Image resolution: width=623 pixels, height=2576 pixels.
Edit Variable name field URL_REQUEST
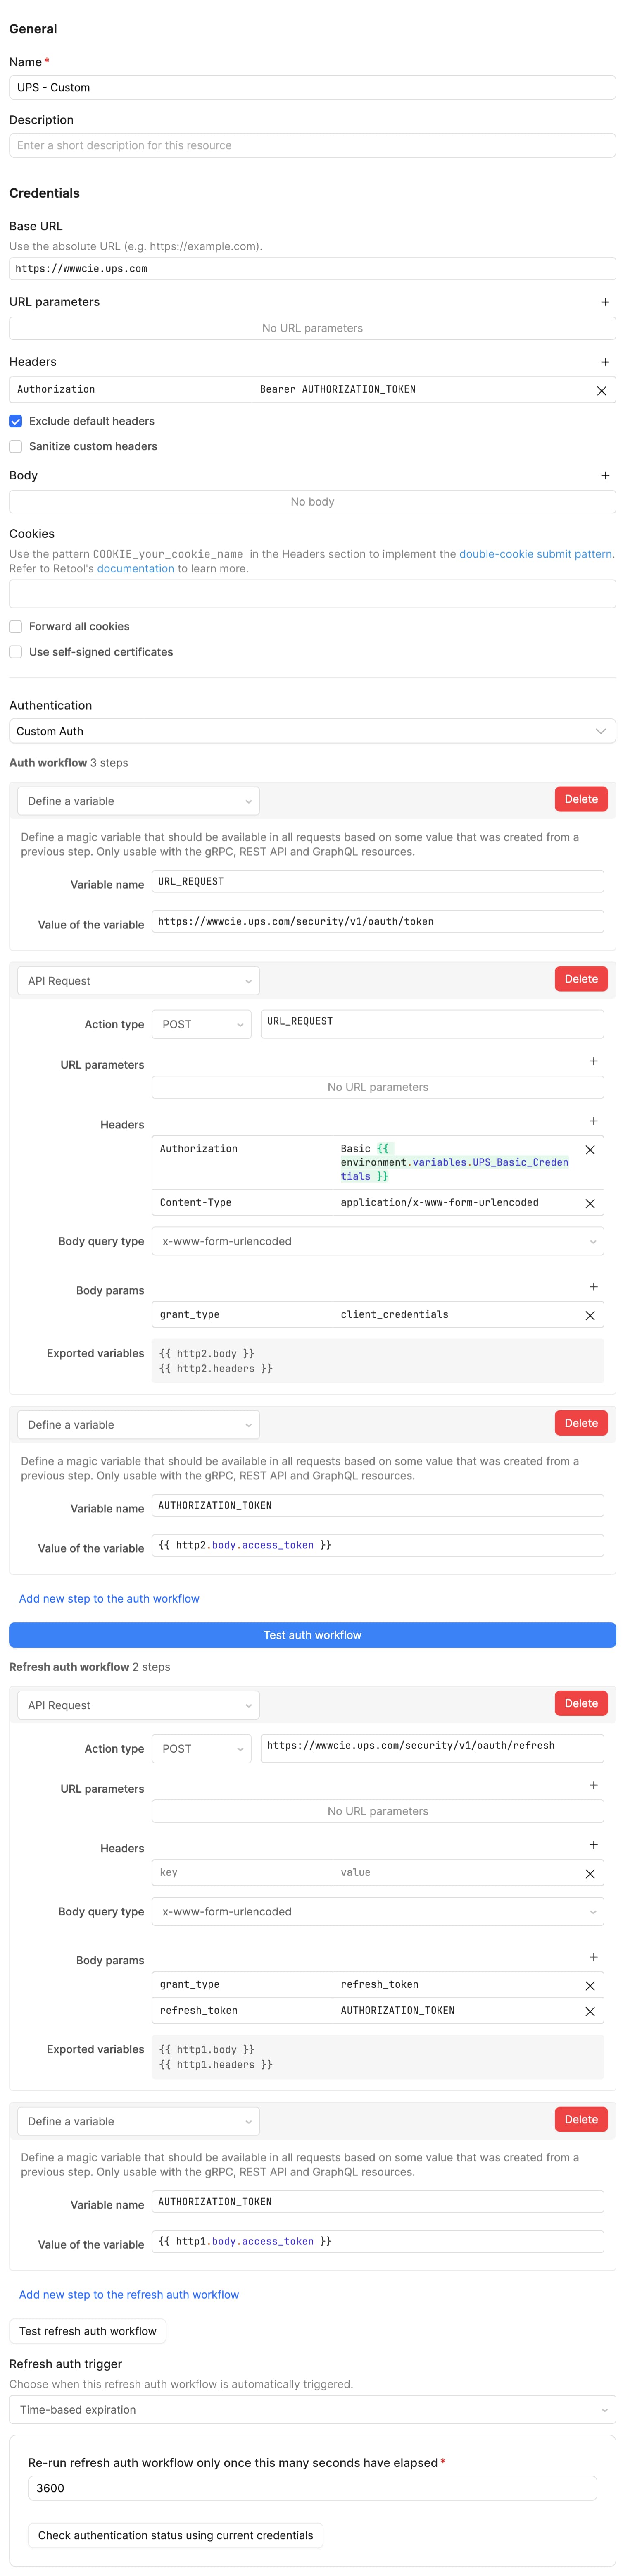coord(378,881)
